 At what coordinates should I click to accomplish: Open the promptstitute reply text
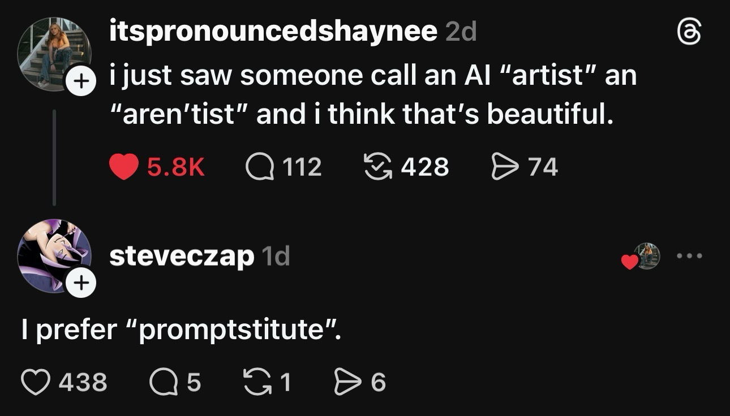click(181, 330)
